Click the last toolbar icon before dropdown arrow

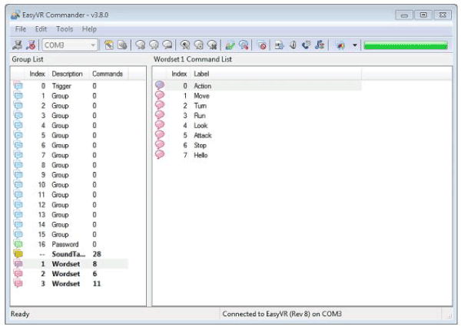[x=340, y=45]
